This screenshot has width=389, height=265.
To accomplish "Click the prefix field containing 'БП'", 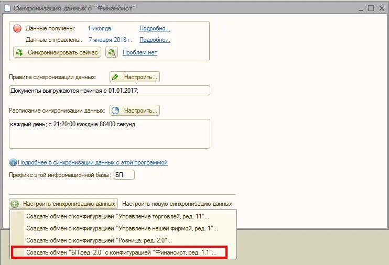I will click(x=124, y=175).
